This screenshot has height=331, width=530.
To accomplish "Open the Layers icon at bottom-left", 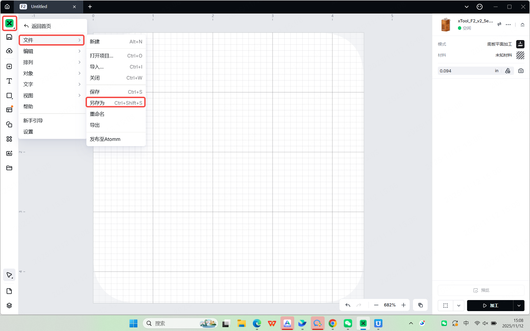I will tap(9, 305).
